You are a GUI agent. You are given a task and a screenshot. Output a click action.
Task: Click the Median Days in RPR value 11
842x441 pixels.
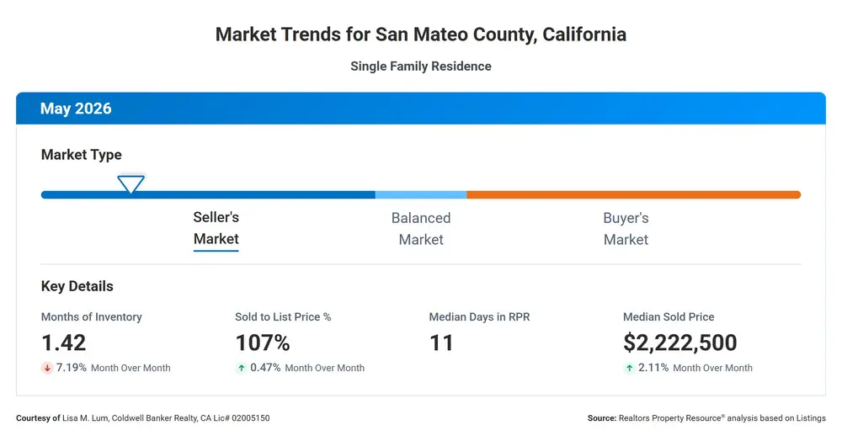pyautogui.click(x=441, y=343)
